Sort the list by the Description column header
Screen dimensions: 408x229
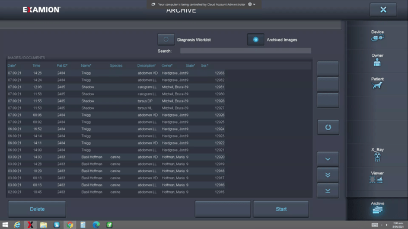coord(146,66)
